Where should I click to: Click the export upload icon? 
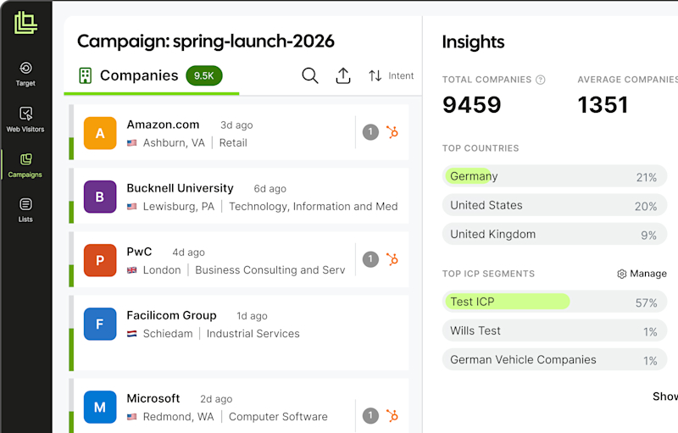343,75
